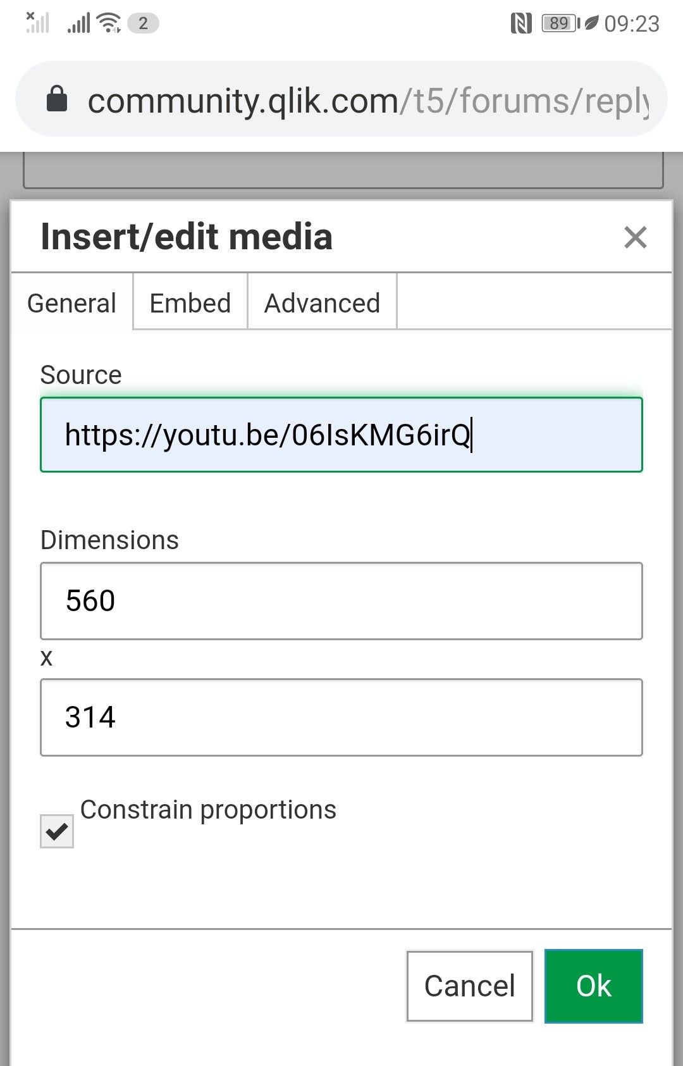Click the width field showing 560

point(341,601)
